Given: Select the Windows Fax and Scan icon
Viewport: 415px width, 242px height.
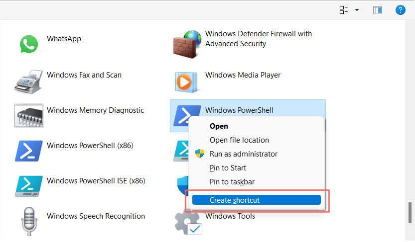Looking at the screenshot, I should 29,80.
